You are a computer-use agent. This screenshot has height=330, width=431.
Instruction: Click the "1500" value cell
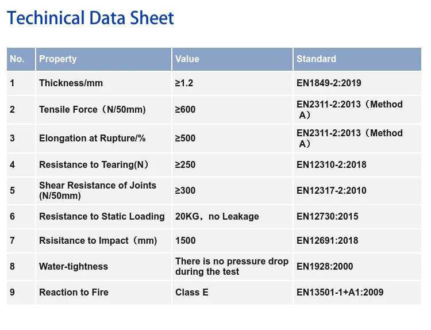click(186, 240)
